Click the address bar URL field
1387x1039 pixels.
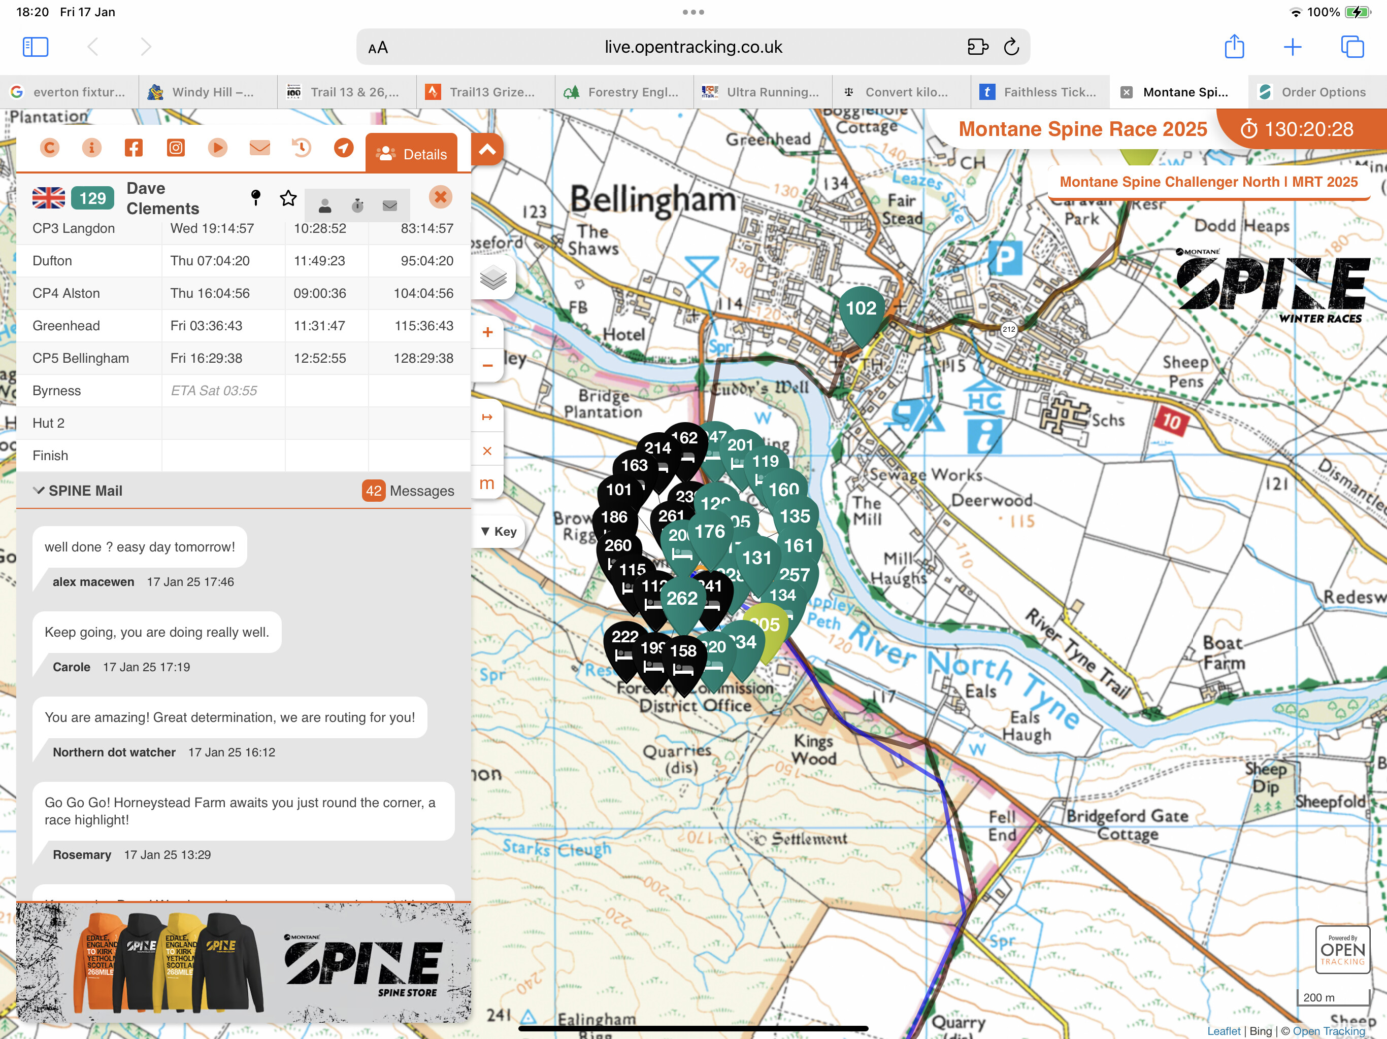pos(693,47)
